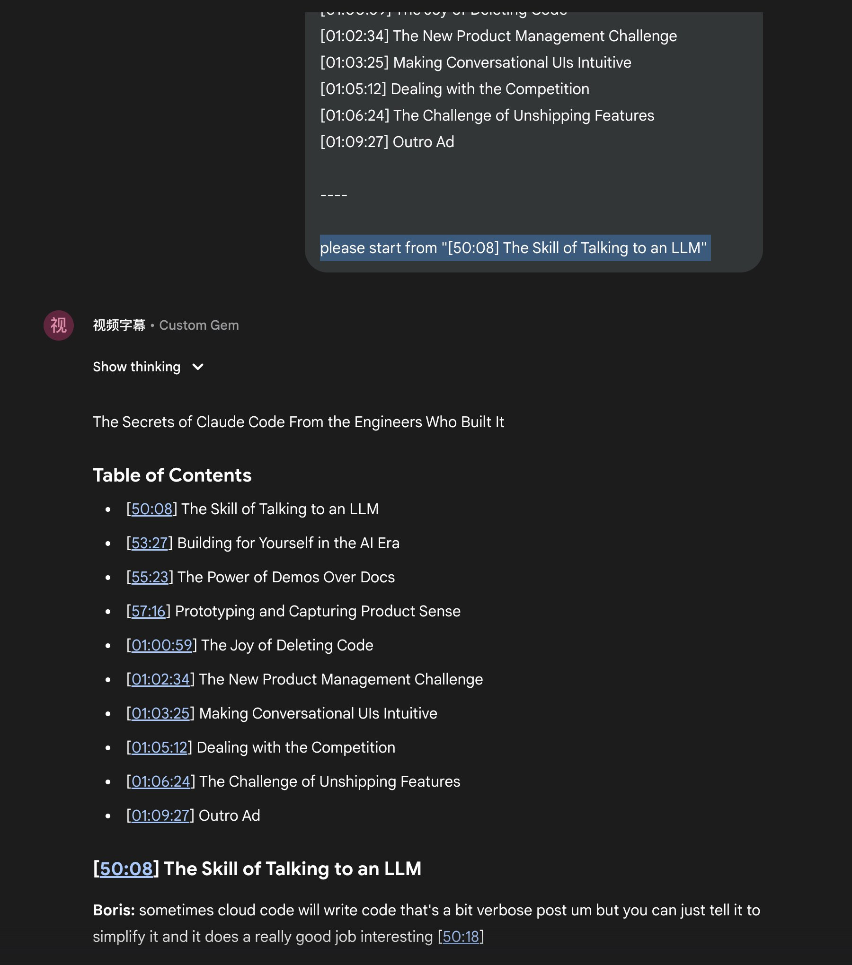Open the 视频字幕 gem name

click(119, 325)
